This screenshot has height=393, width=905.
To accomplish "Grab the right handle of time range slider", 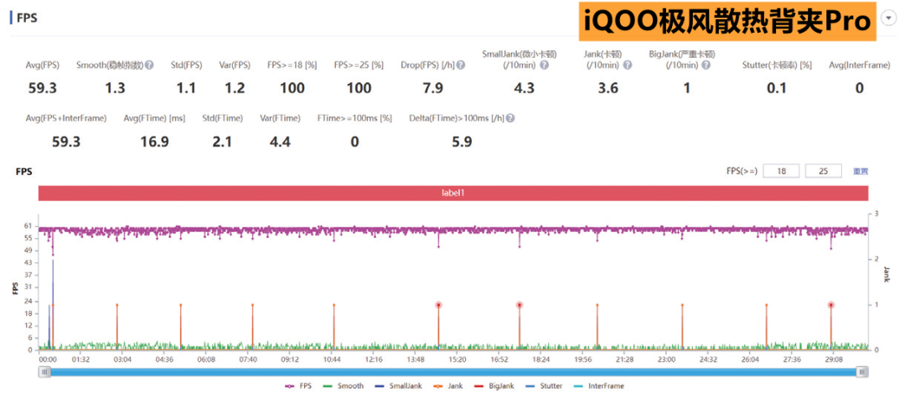I will click(x=862, y=372).
